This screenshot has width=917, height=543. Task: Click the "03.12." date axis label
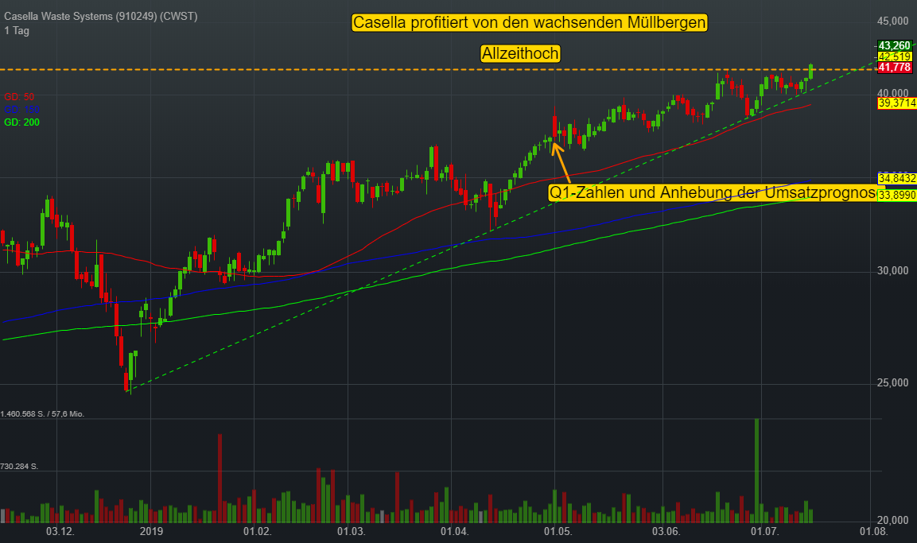tap(60, 531)
